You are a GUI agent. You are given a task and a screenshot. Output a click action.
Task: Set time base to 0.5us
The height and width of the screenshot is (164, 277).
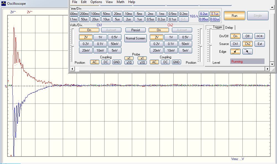[150, 19]
